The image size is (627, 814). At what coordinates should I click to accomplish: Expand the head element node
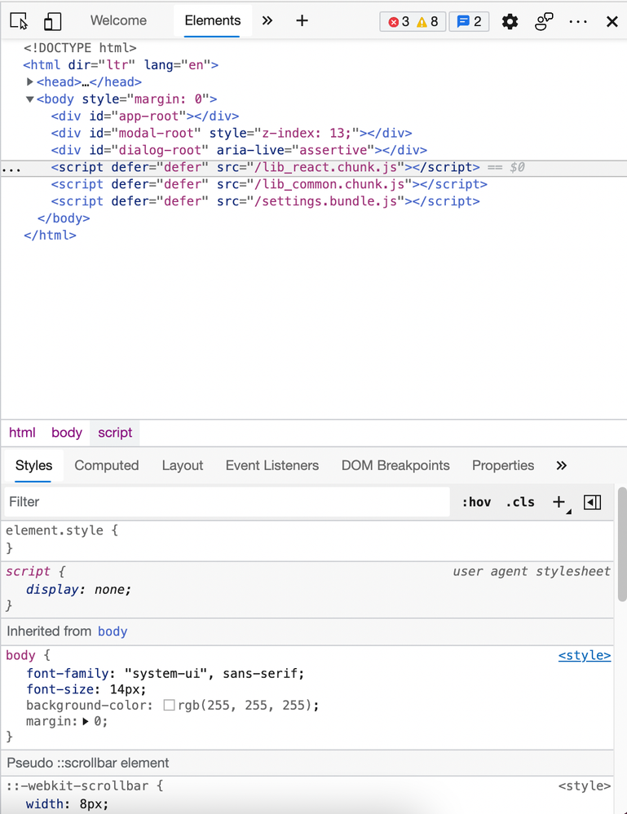click(x=29, y=82)
